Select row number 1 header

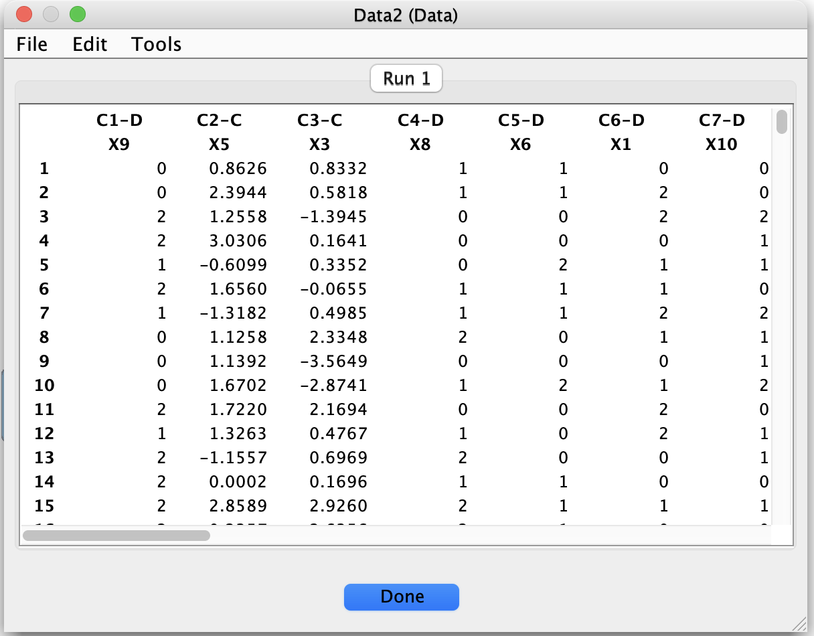click(x=45, y=169)
